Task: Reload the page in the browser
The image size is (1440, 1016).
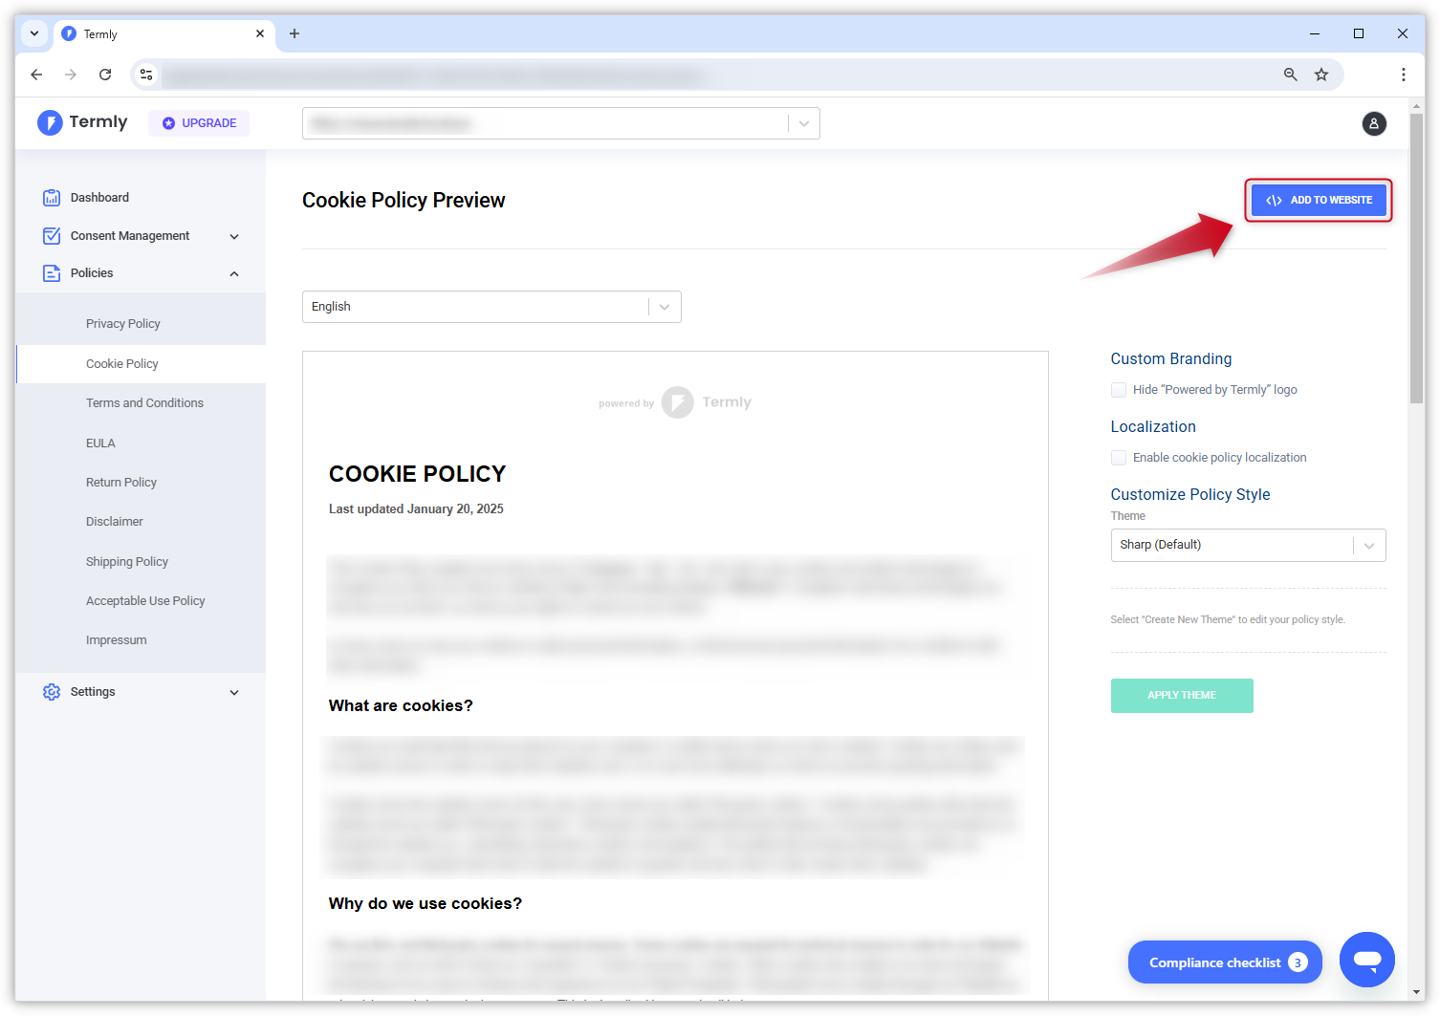Action: coord(105,75)
